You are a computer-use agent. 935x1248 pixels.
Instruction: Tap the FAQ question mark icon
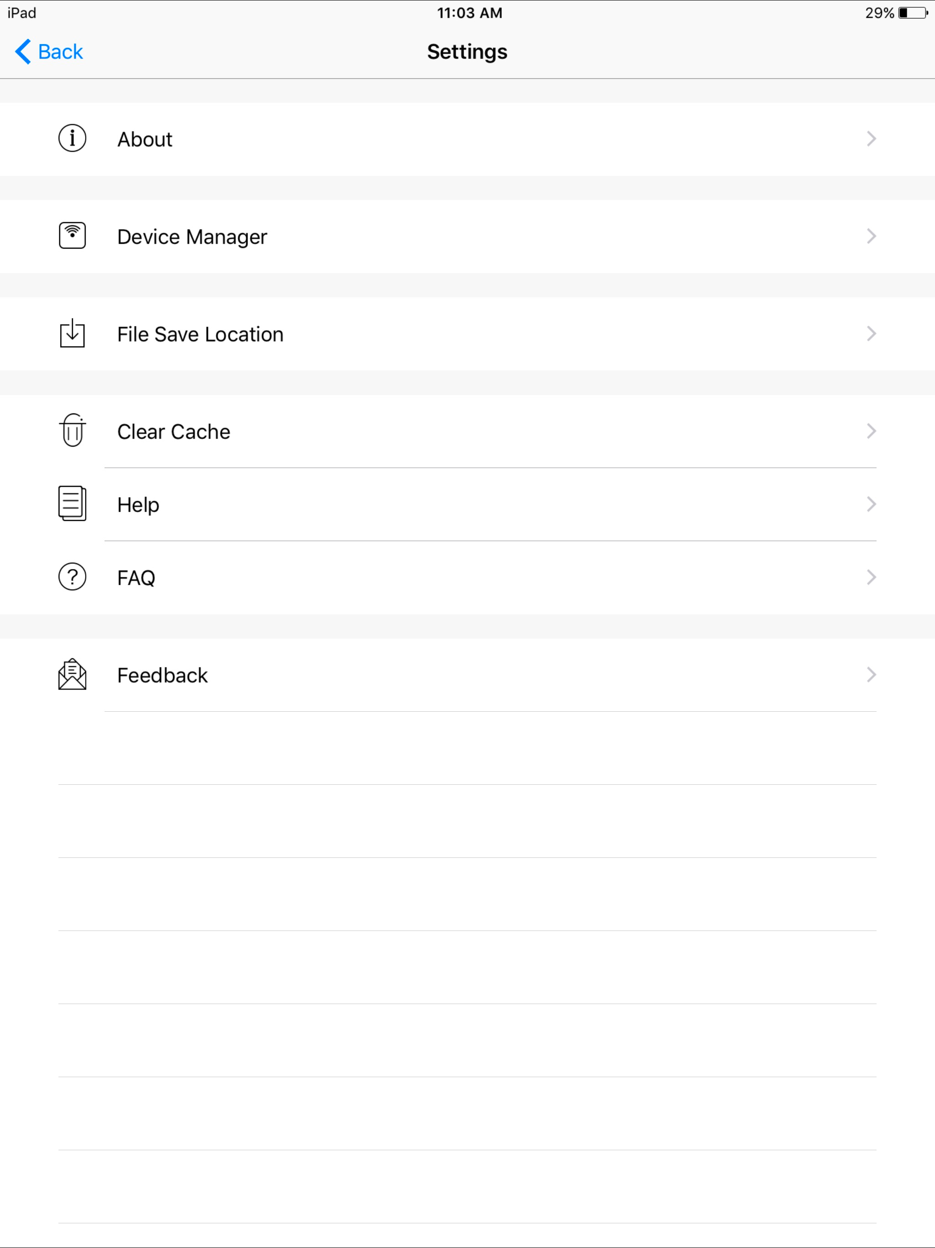pos(72,576)
